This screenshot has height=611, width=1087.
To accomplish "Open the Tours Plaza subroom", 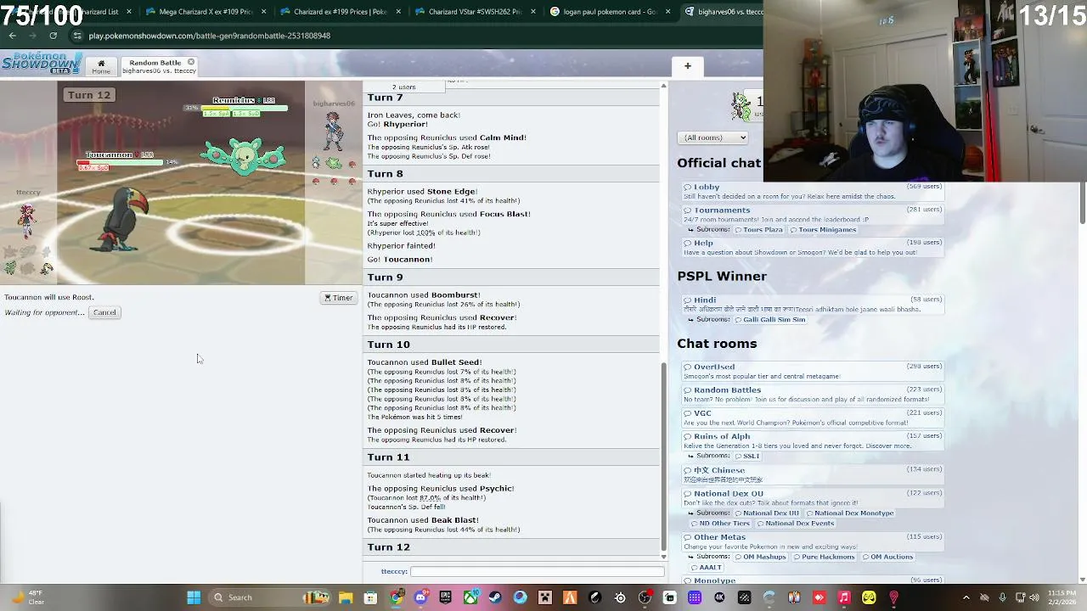I will coord(762,230).
